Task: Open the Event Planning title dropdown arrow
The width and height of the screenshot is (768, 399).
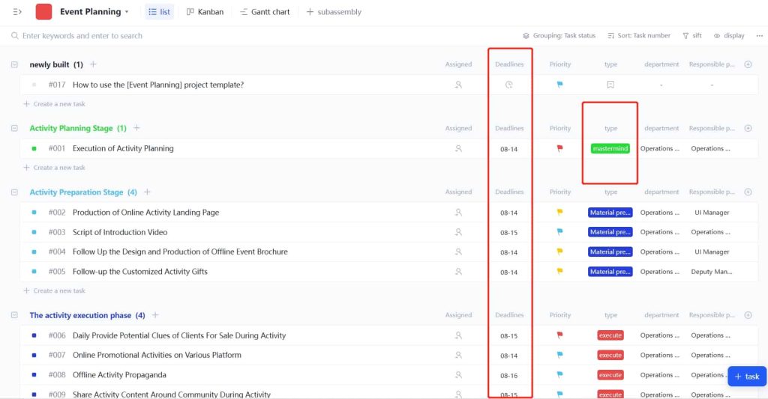Action: coord(127,12)
